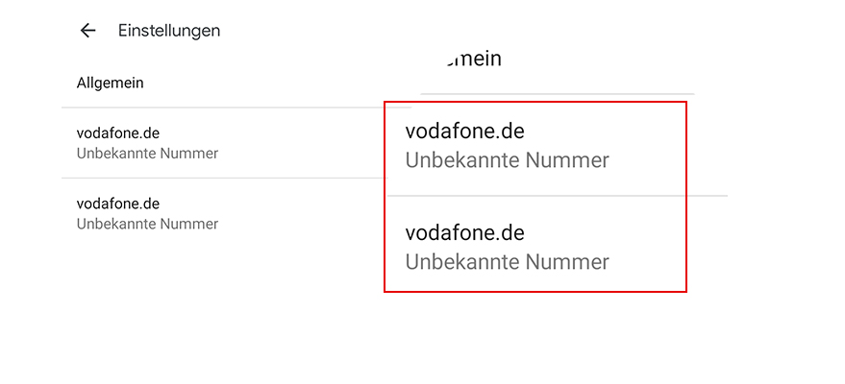Click first enlarged Unbekannte Nummer subtitle
Image resolution: width=845 pixels, height=384 pixels.
[508, 160]
